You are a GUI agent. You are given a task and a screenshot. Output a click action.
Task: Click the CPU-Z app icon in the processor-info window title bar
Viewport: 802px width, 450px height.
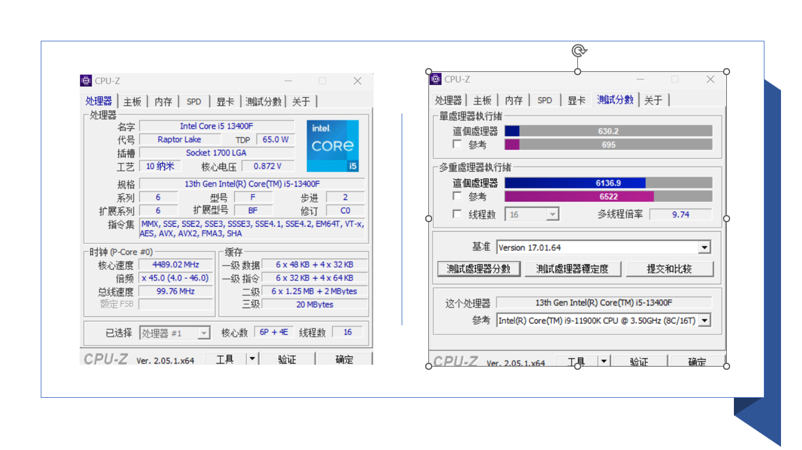click(x=86, y=81)
